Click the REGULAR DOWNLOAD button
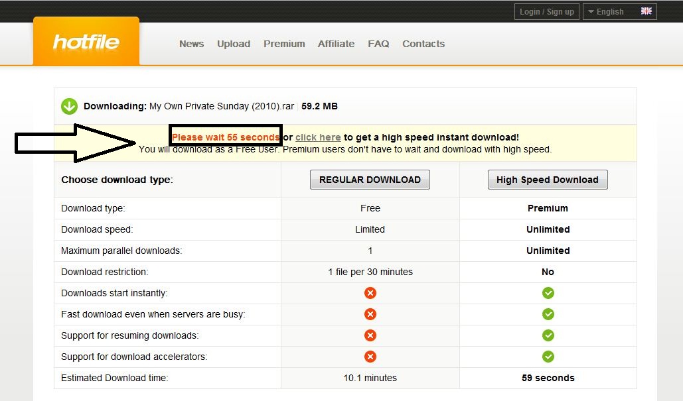683x401 pixels. pos(370,180)
